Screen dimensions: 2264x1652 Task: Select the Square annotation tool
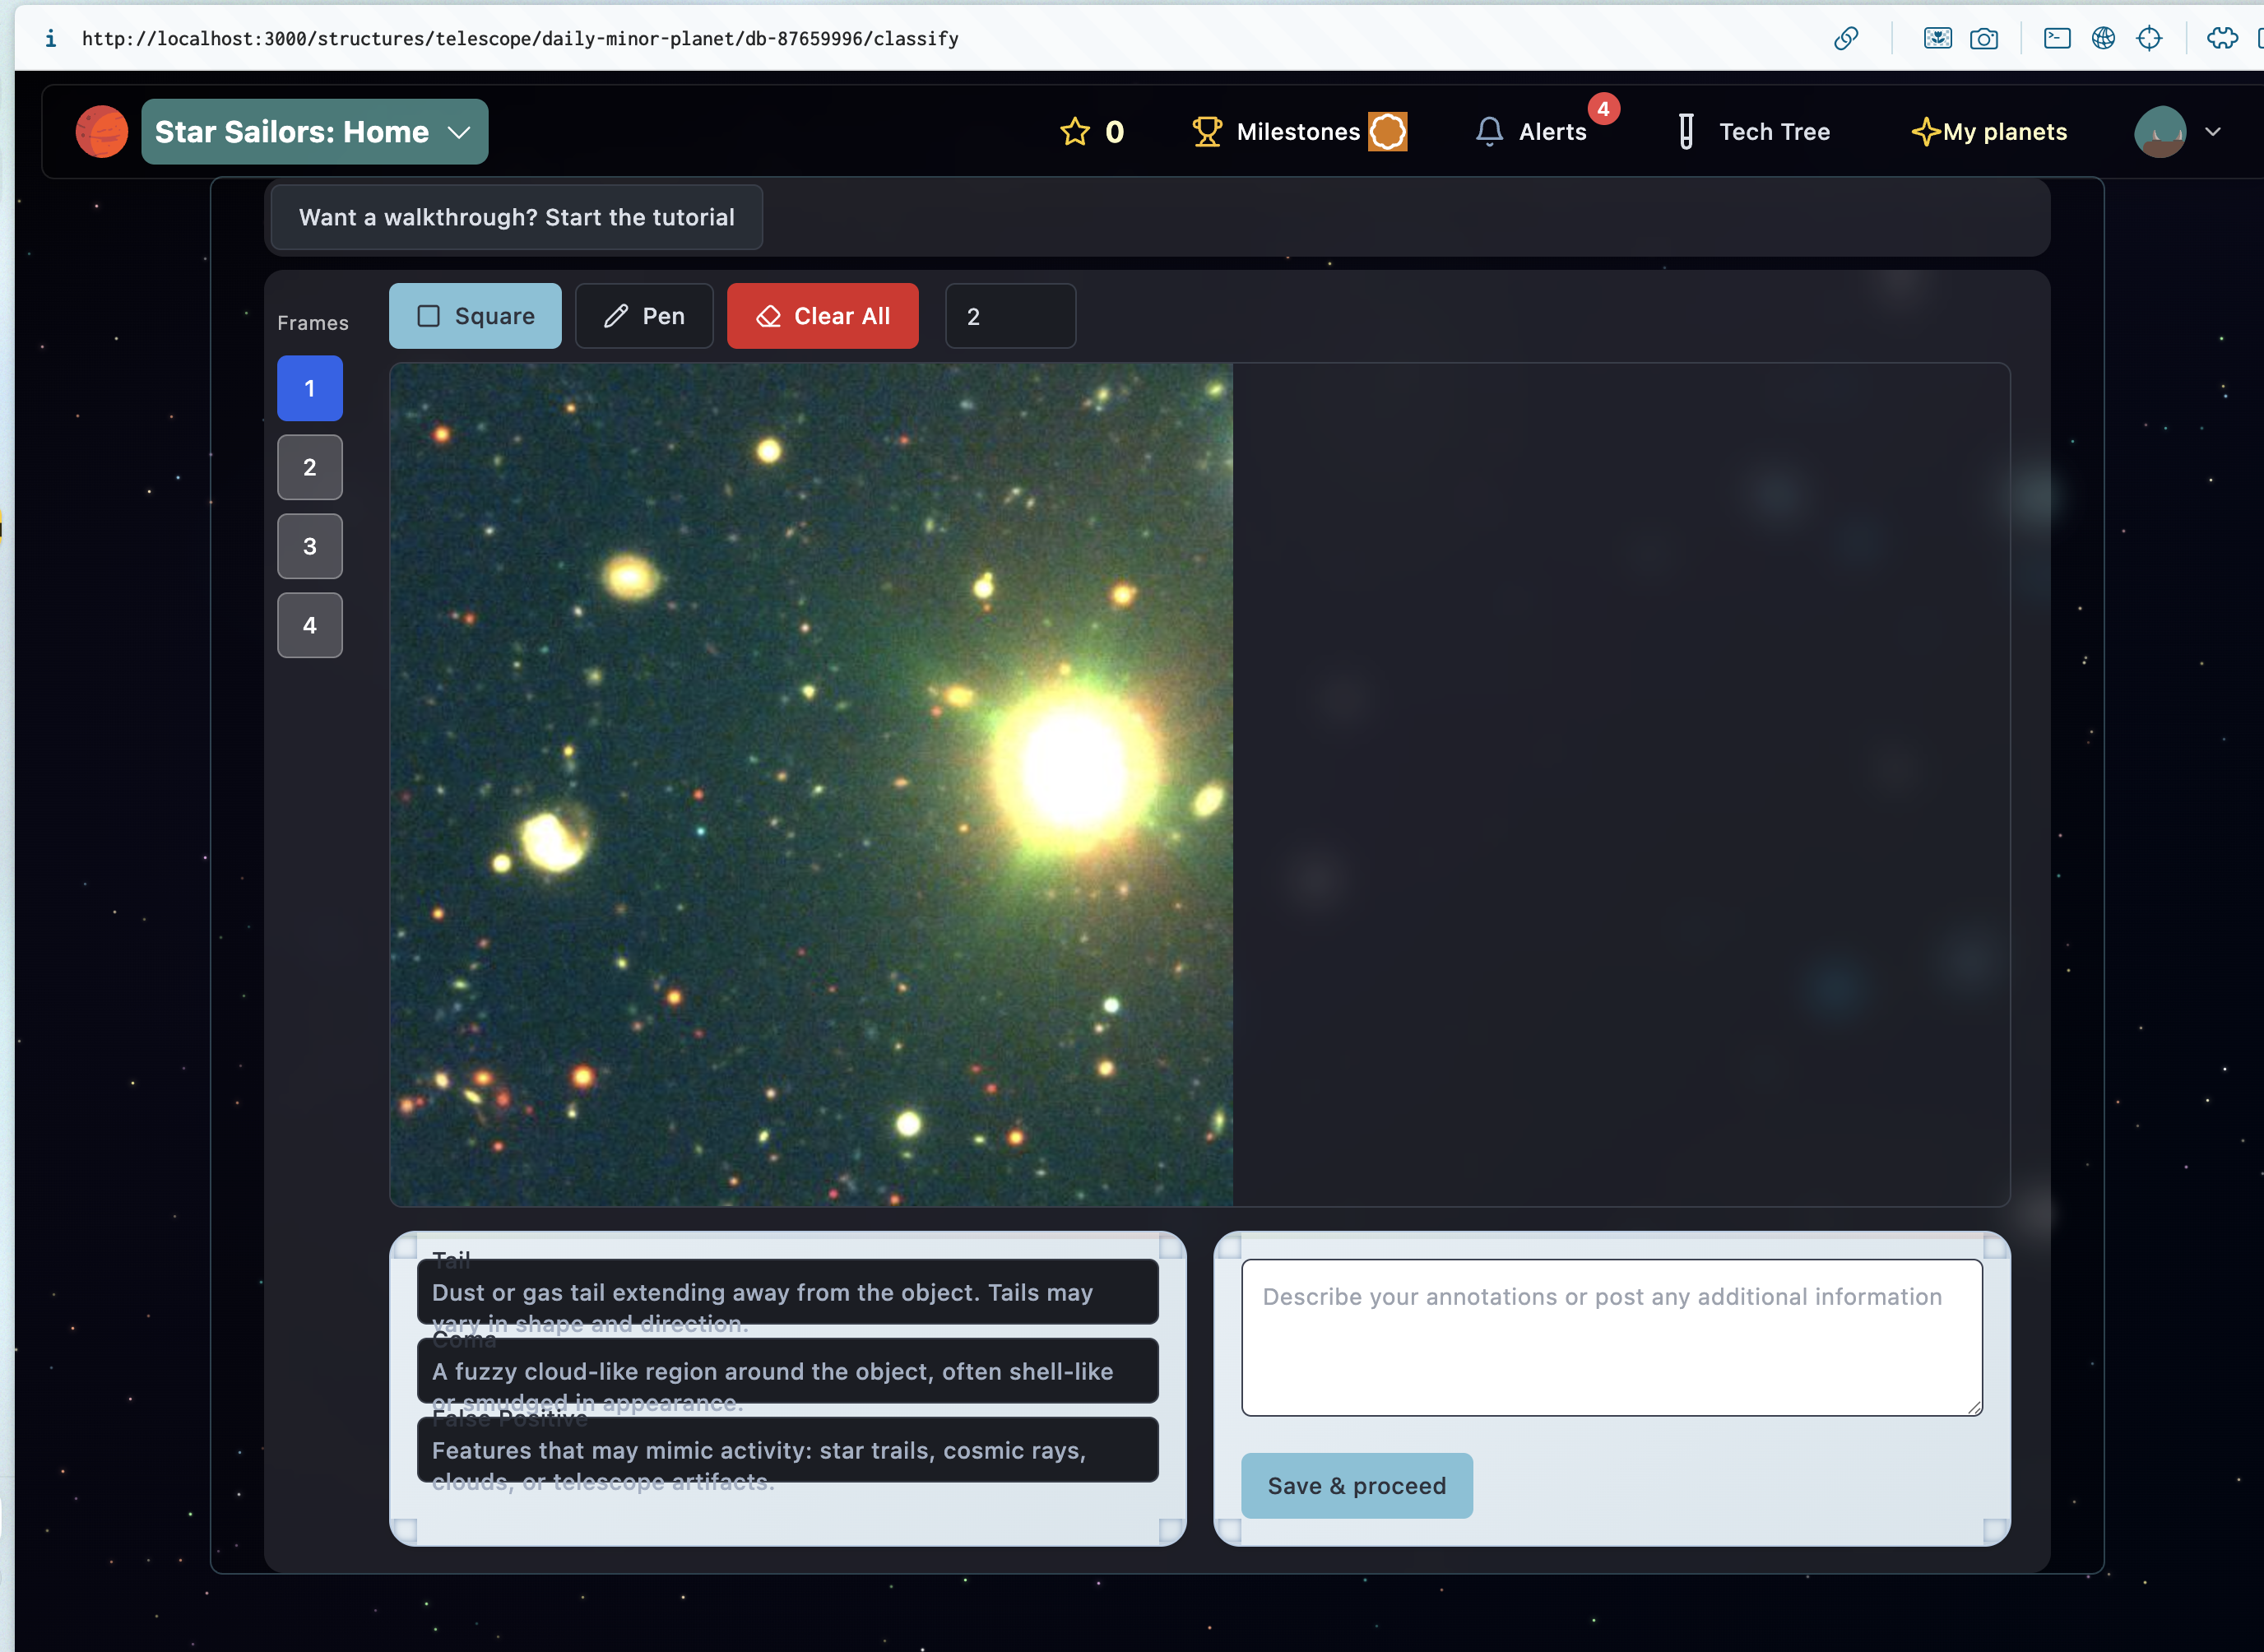pyautogui.click(x=475, y=316)
